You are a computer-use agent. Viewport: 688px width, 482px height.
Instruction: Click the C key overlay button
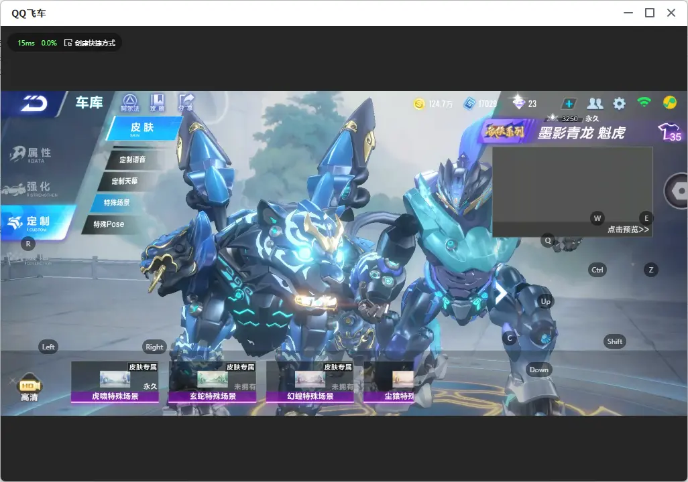[x=510, y=338]
